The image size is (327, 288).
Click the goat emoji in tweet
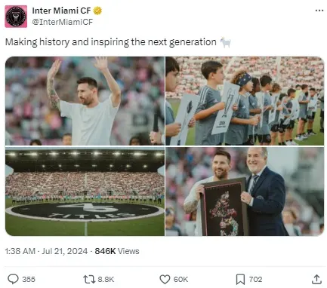pyautogui.click(x=225, y=42)
